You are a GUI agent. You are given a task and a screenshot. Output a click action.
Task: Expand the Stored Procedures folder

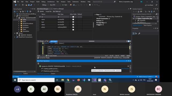coord(19,23)
